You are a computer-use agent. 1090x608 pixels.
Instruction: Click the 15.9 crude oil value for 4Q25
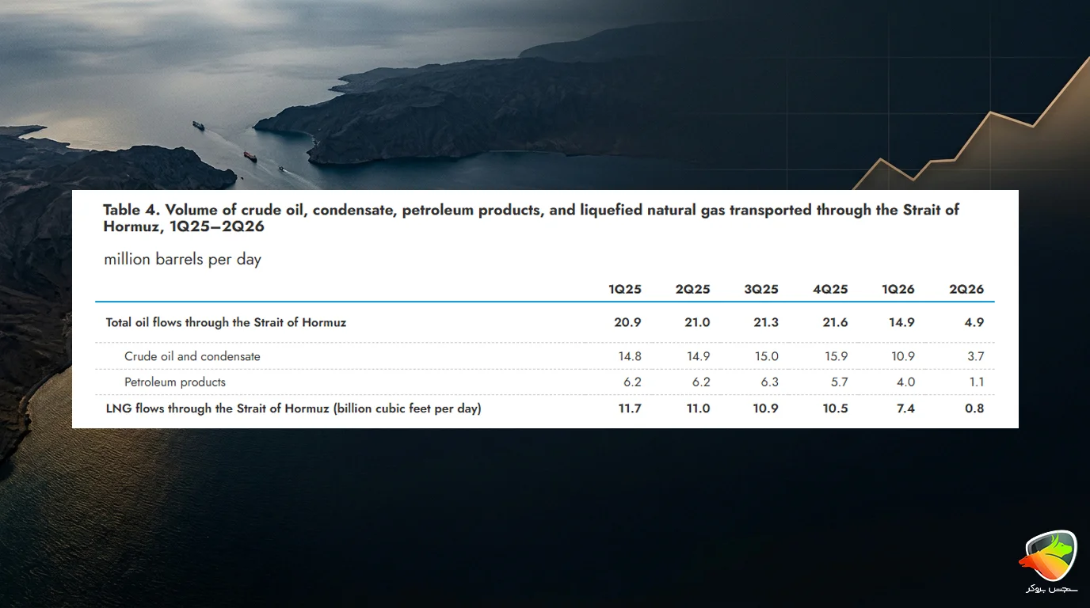(836, 356)
